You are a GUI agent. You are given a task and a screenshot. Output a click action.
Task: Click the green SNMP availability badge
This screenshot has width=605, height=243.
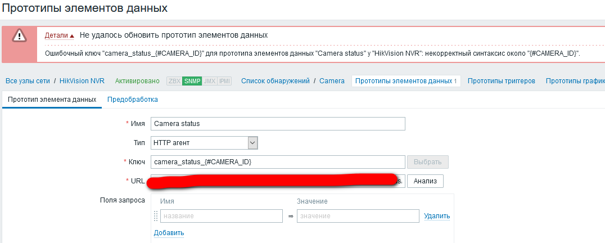[192, 81]
